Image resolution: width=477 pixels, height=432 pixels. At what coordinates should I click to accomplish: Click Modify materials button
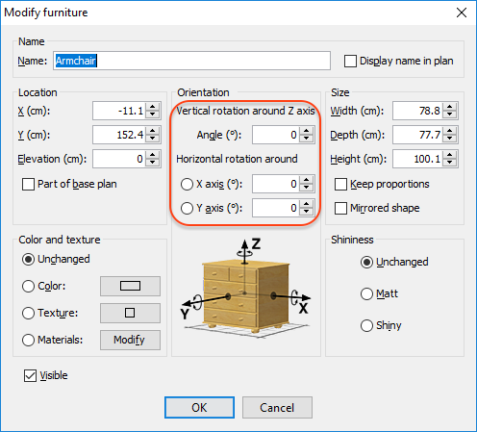pos(130,340)
